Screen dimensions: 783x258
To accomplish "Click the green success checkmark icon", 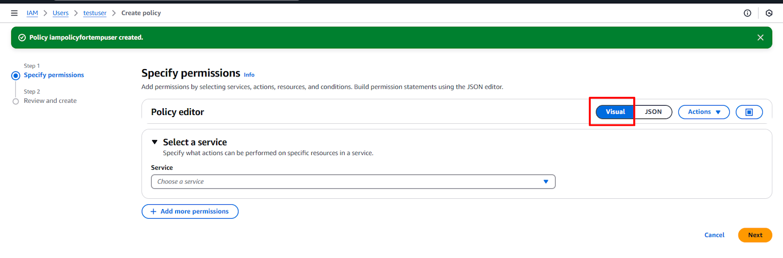I will (22, 38).
